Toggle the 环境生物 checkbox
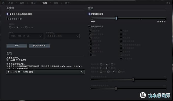The width and height of the screenshot is (173, 101). tap(90, 48)
